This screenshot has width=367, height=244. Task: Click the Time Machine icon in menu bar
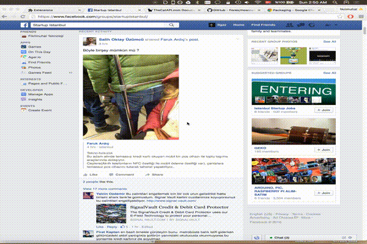coord(238,2)
